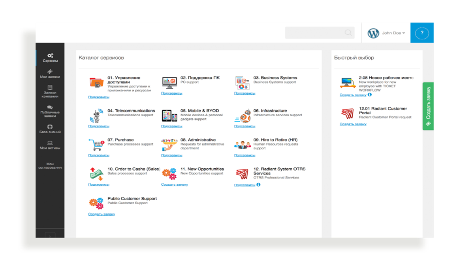Click the shopping cart icon for Purchase
The image size is (457, 272).
pos(96,145)
